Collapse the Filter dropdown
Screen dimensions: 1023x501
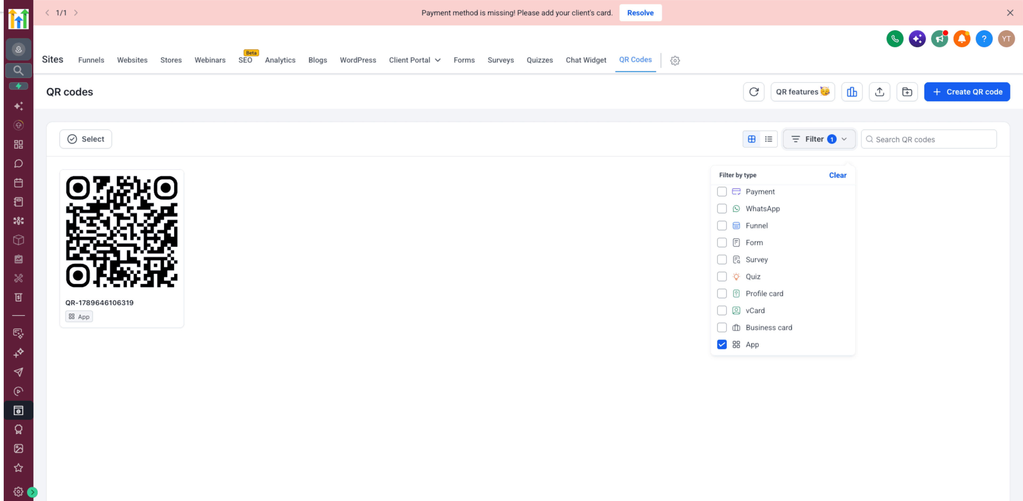[x=819, y=139]
